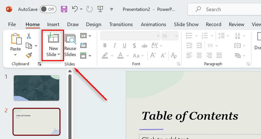Click the Clear All Formatting icon

click(x=174, y=55)
